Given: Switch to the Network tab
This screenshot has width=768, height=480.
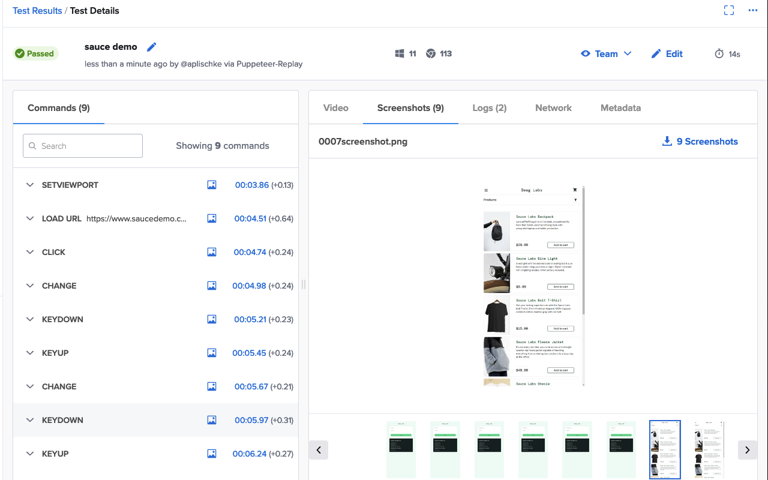Looking at the screenshot, I should (x=553, y=108).
